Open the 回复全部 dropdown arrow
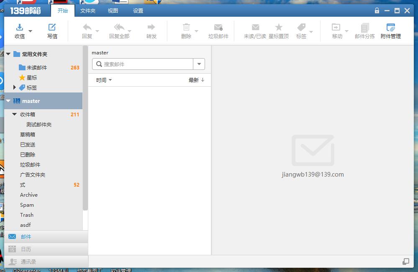The image size is (418, 272). (x=130, y=31)
